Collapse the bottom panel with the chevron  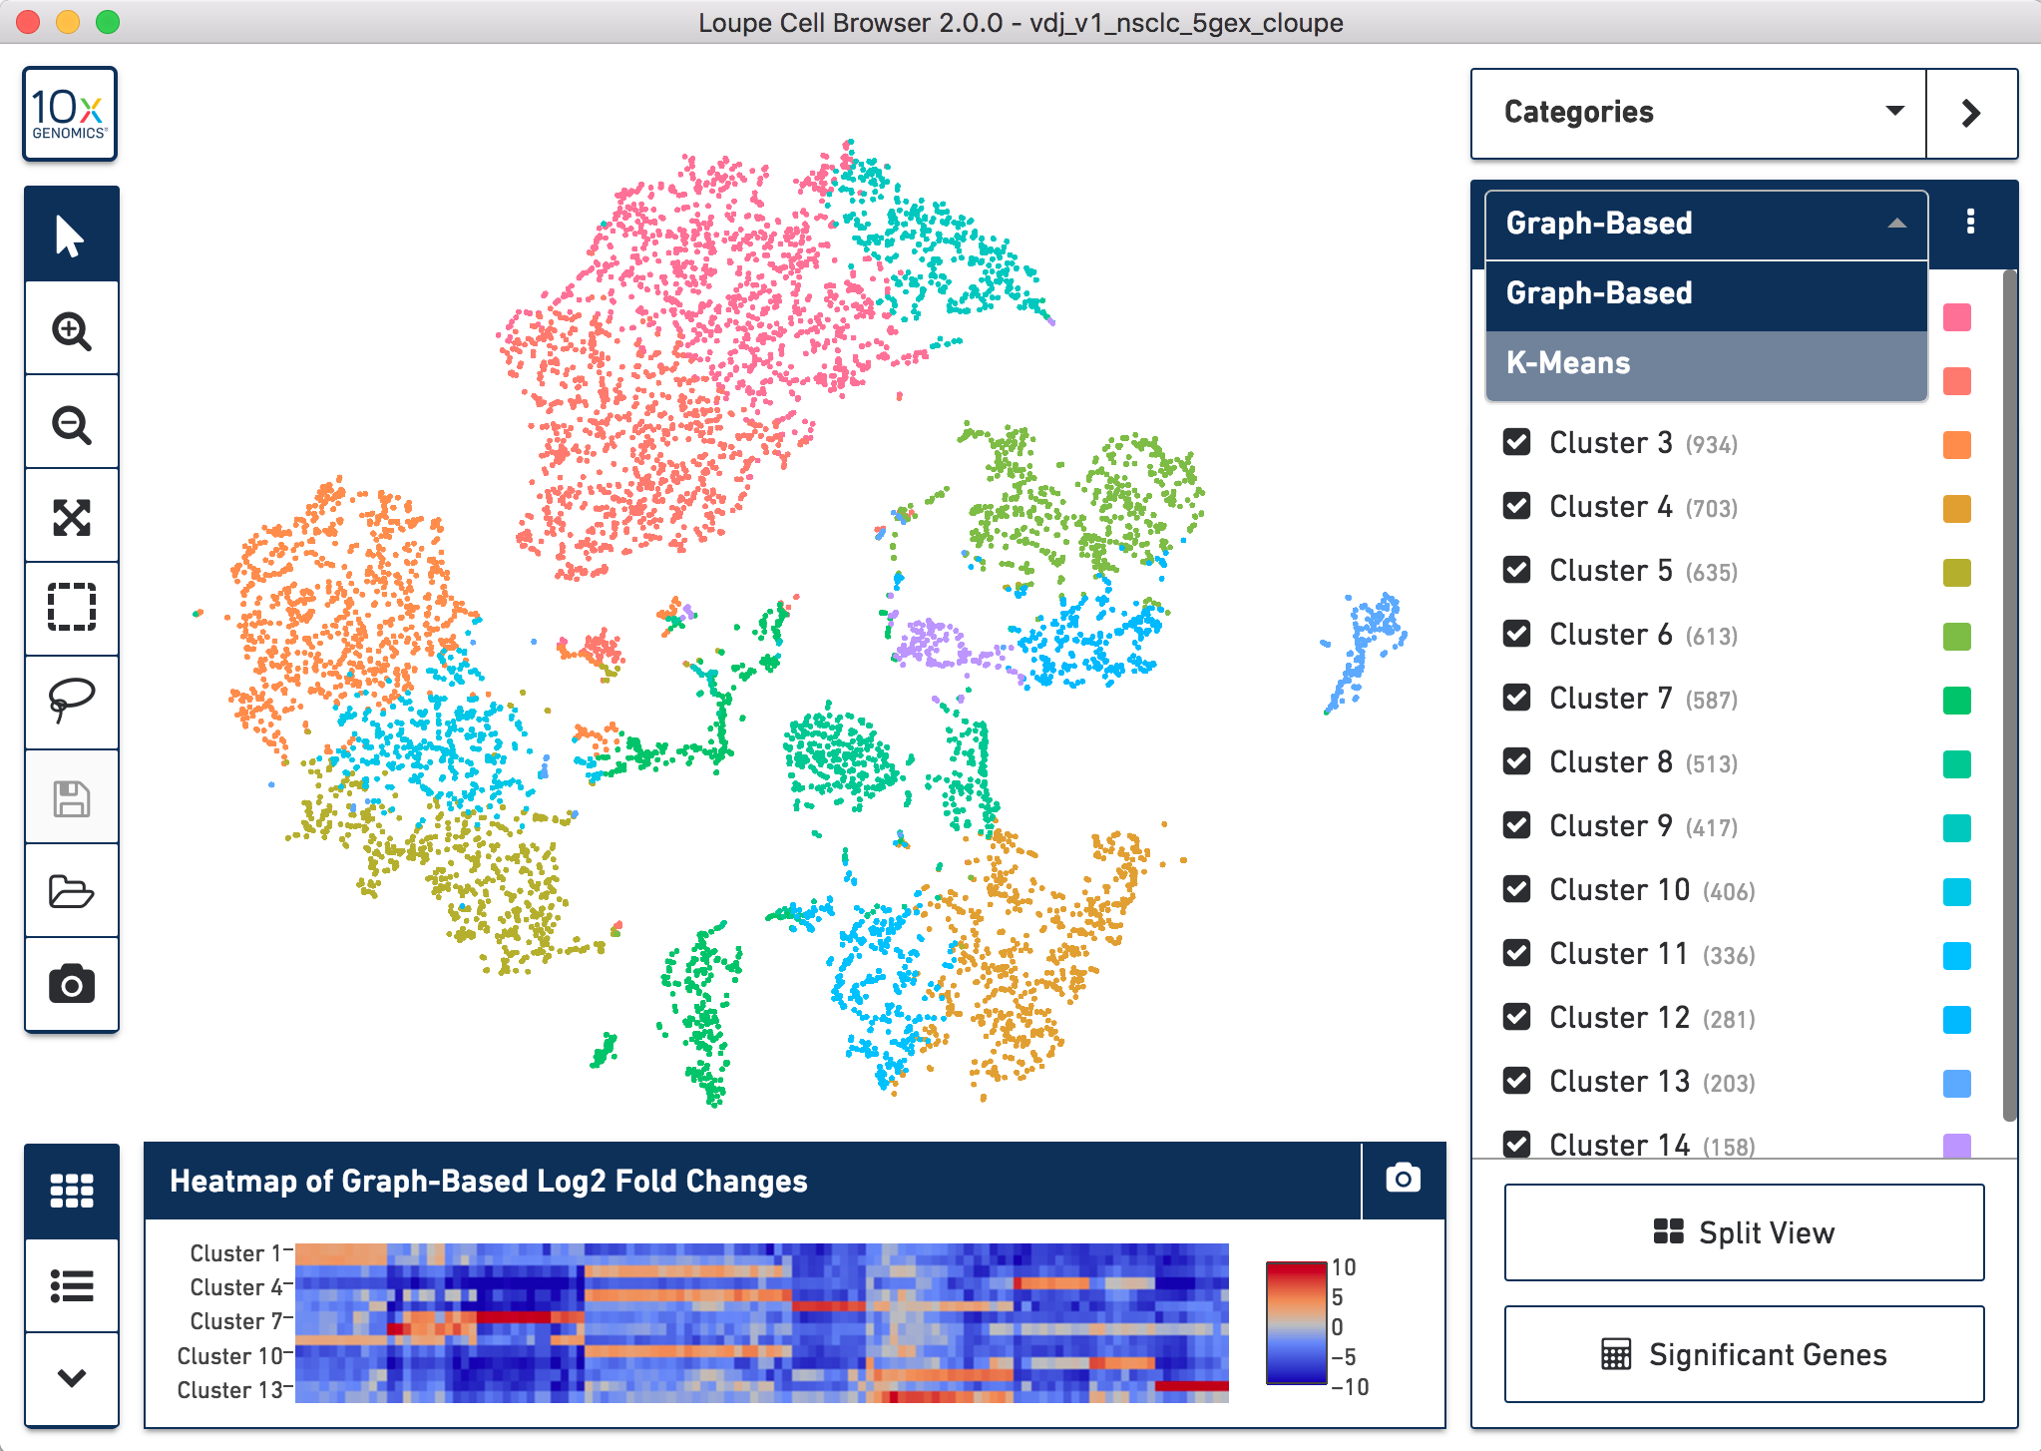pyautogui.click(x=71, y=1378)
